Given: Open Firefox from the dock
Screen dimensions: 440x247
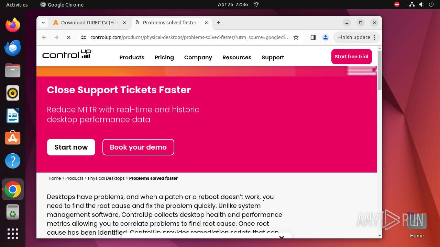Looking at the screenshot, I should point(13,25).
